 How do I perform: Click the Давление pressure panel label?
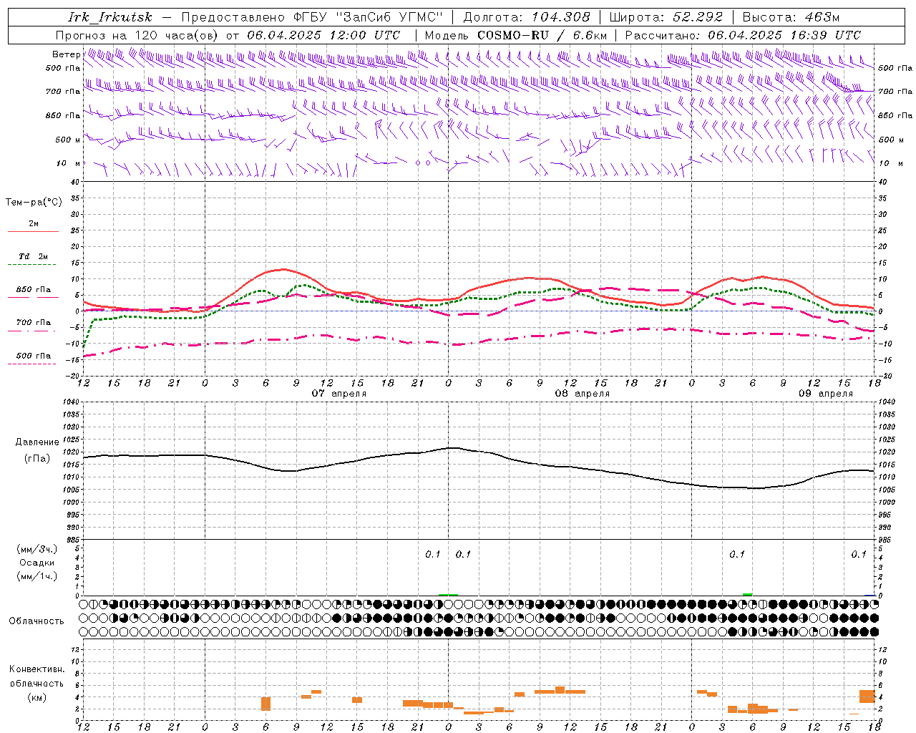click(x=37, y=442)
